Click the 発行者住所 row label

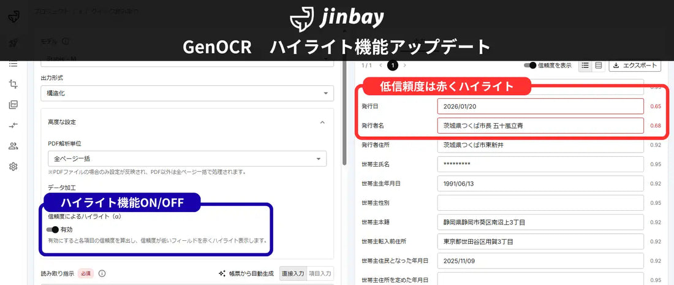(x=376, y=145)
